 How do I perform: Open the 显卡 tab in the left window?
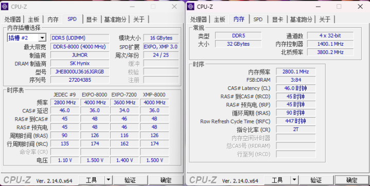[92, 20]
